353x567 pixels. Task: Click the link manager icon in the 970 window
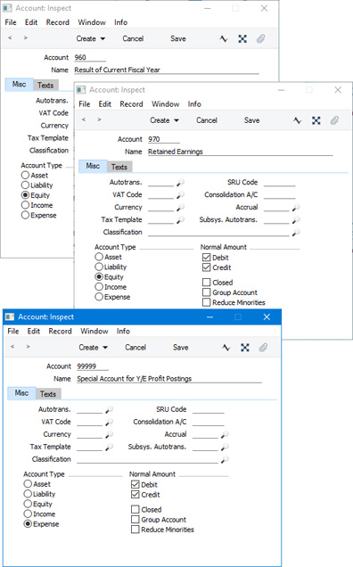[316, 120]
